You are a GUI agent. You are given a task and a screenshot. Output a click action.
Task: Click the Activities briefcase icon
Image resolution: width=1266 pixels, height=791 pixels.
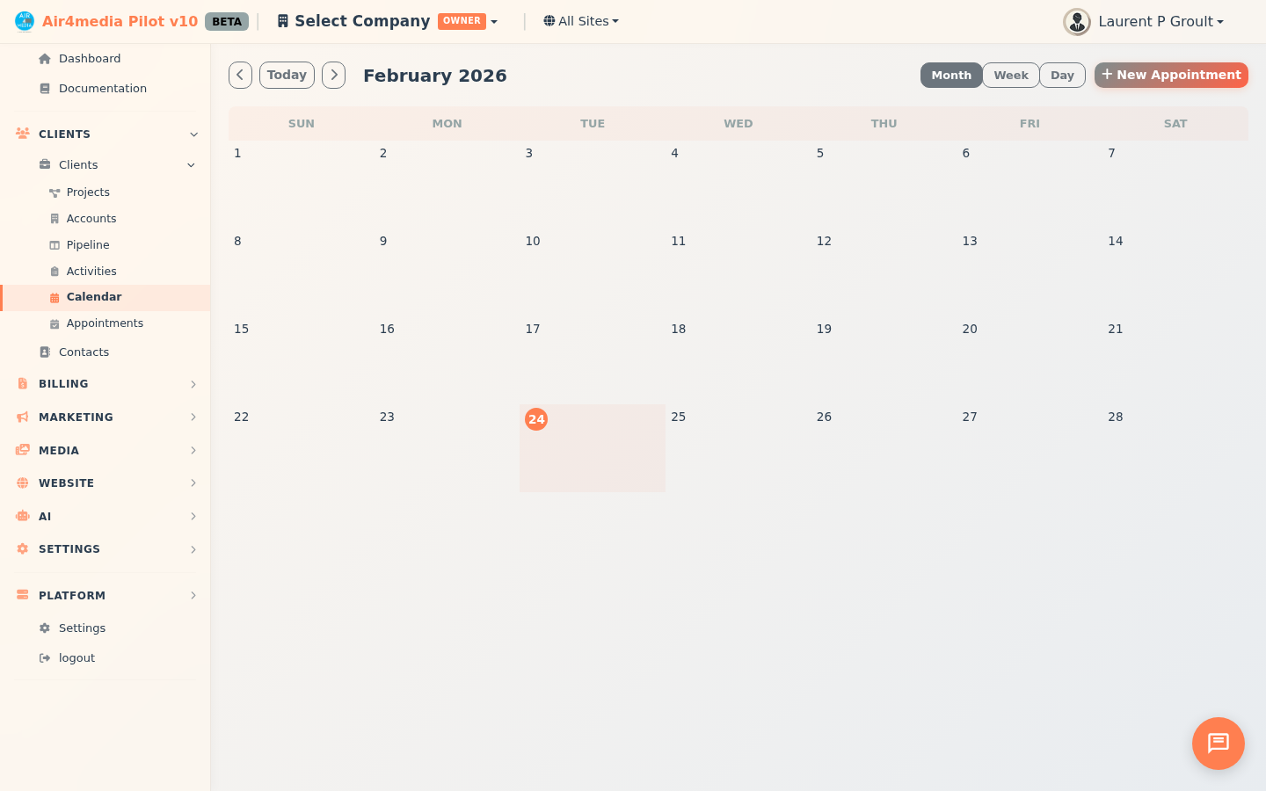coord(53,271)
